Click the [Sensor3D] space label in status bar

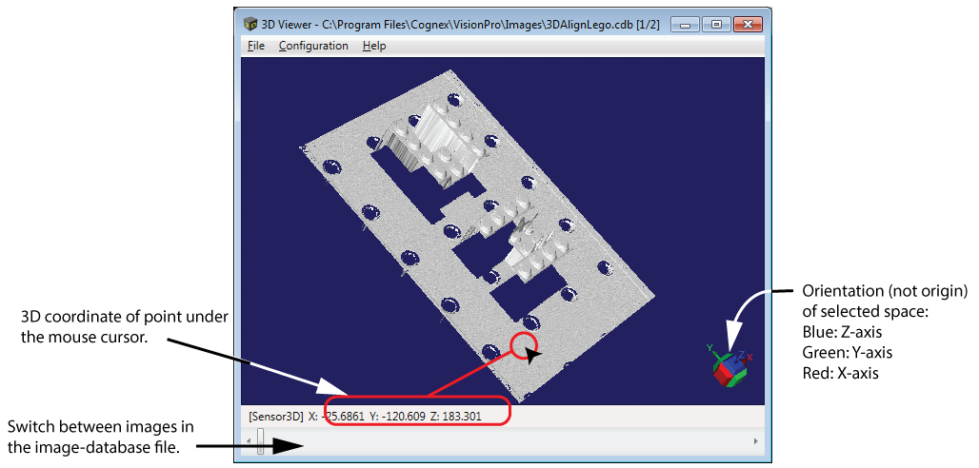pyautogui.click(x=275, y=417)
